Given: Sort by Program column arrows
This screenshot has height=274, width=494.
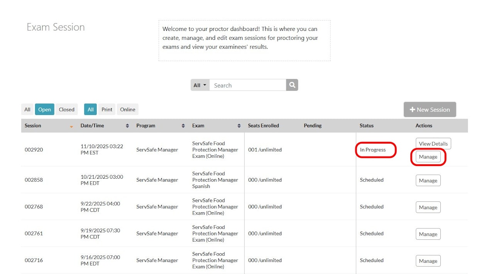Looking at the screenshot, I should [x=183, y=126].
